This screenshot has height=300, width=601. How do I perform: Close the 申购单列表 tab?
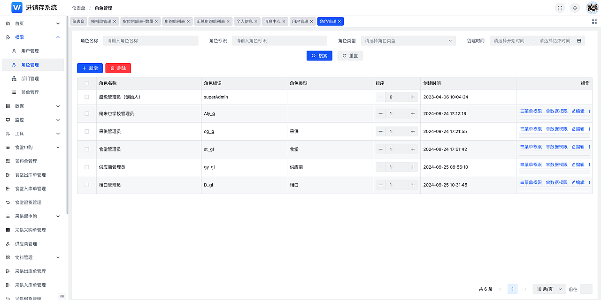point(188,22)
